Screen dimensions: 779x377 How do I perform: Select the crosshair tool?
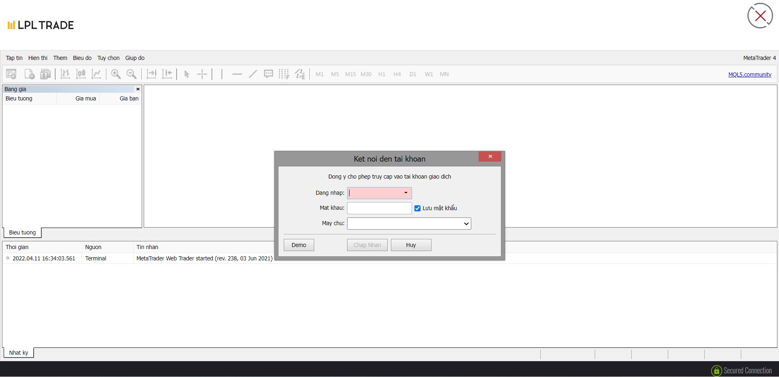(202, 74)
